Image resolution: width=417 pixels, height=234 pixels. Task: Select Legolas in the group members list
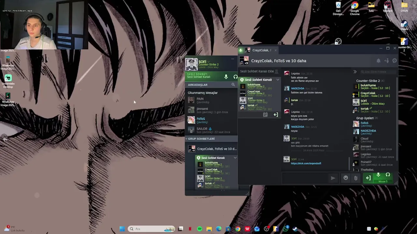click(x=375, y=155)
